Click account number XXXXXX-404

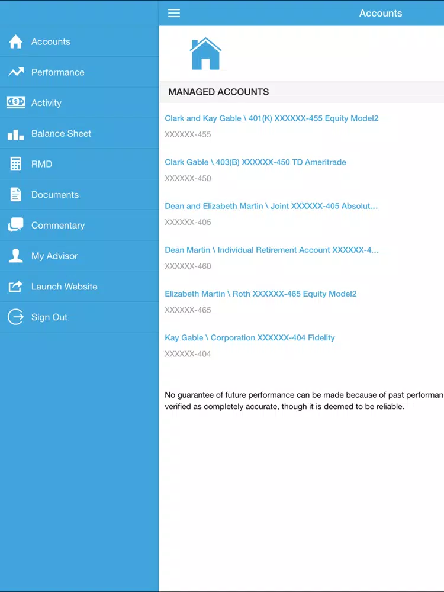click(188, 354)
